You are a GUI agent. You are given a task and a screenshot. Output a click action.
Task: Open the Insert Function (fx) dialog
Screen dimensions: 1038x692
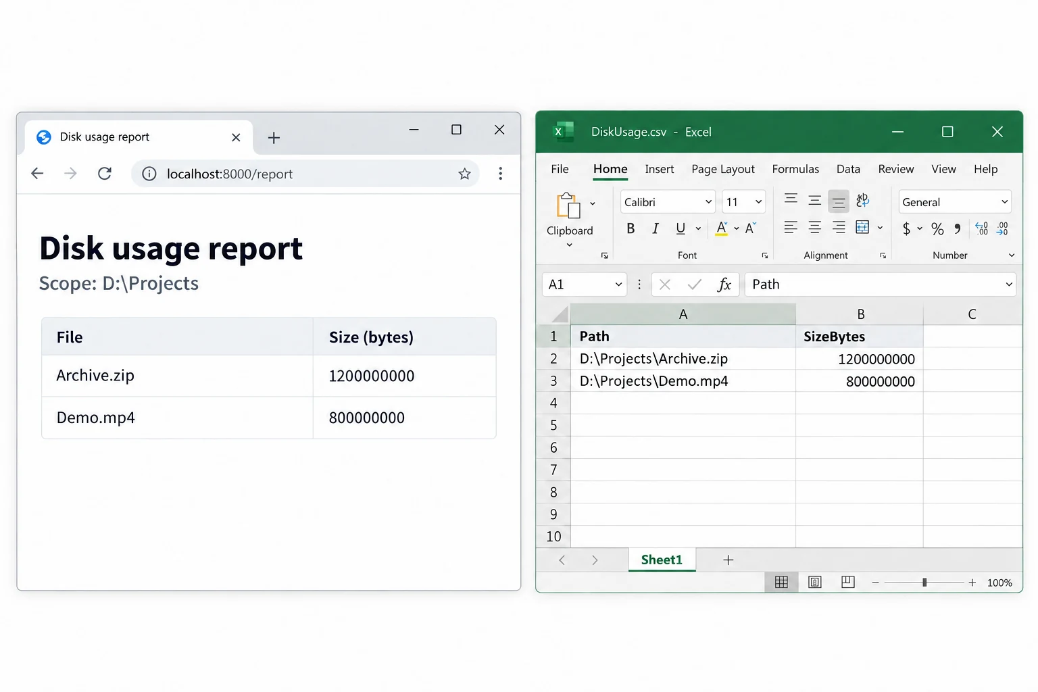coord(724,285)
